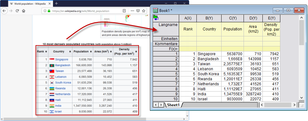Open the Netherlands link in Wikipedia table
308x121 pixels.
[x=63, y=94]
